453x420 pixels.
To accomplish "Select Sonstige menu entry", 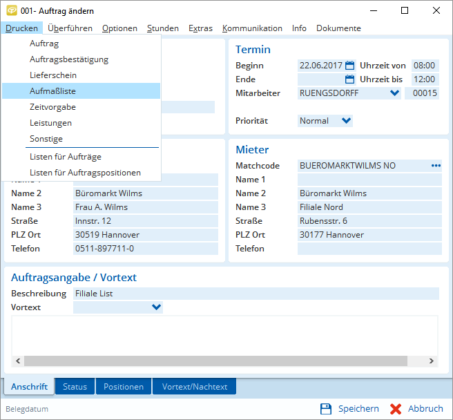I will (81, 139).
